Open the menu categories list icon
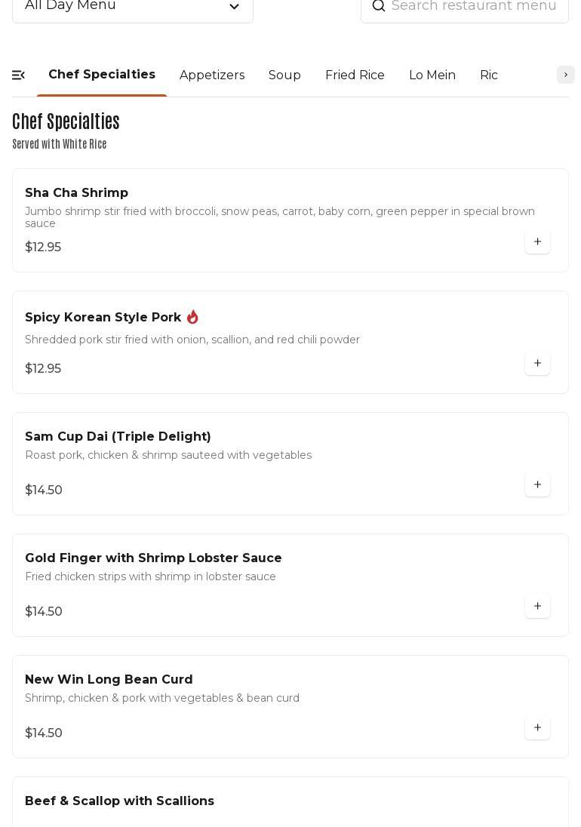The image size is (581, 827). pos(19,75)
